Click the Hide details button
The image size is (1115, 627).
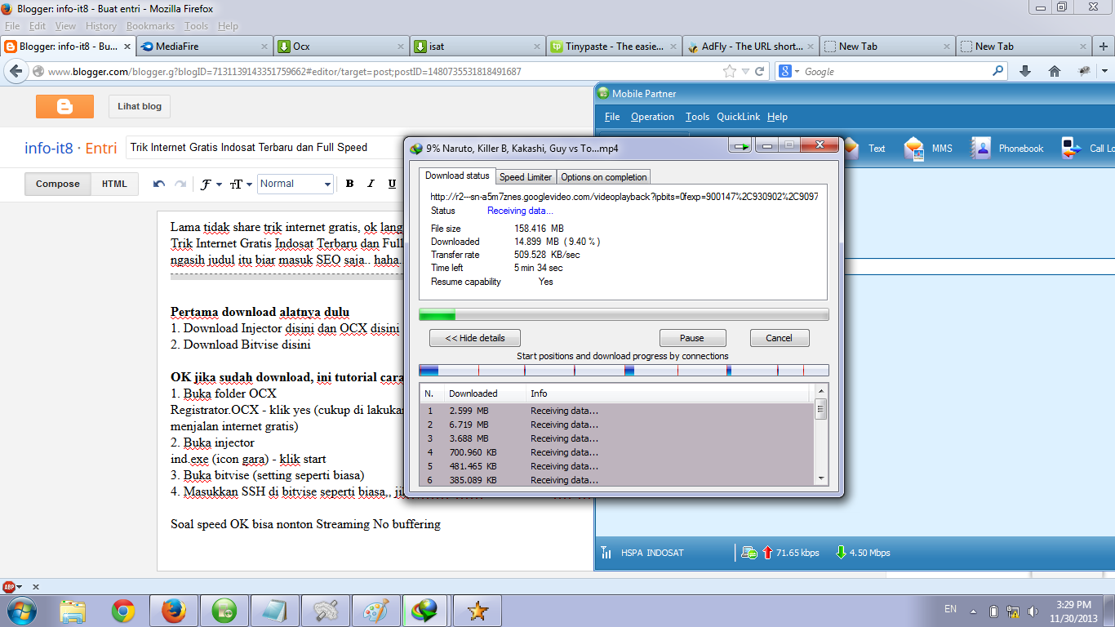474,338
